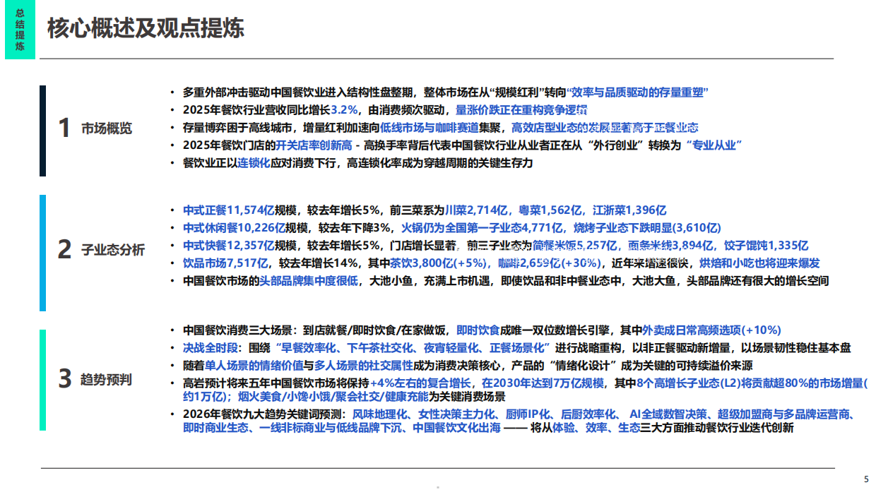Click the 川菜2,714亿 figure link

[476, 208]
